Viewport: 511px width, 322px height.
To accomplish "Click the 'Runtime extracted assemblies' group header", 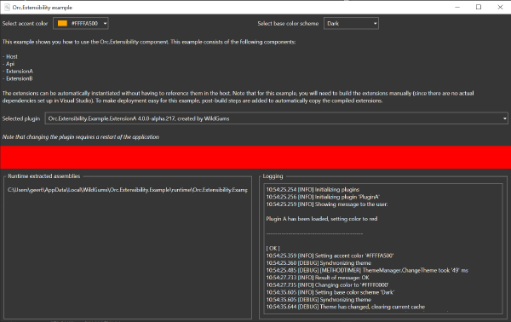I will (x=44, y=176).
